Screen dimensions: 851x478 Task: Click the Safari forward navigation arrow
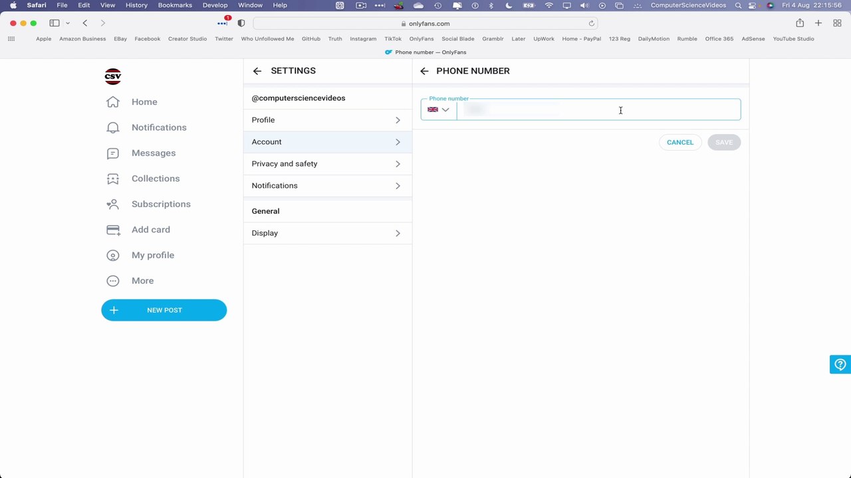[x=102, y=23]
